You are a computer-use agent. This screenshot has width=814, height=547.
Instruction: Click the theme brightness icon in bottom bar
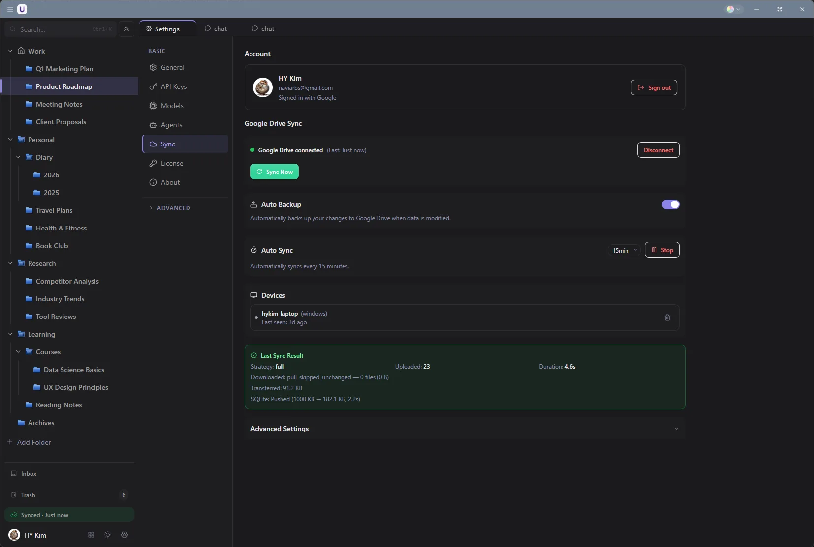[107, 535]
